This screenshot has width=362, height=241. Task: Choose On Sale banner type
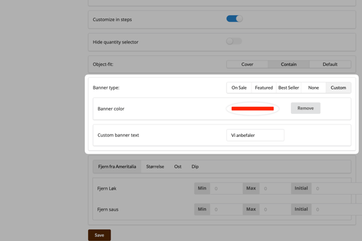(x=239, y=88)
